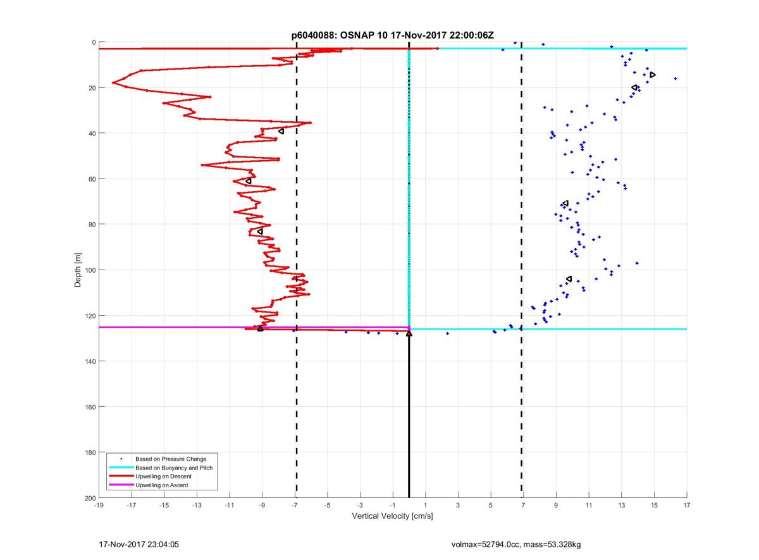Click the triangle marker on red curve near 83 m

point(260,232)
